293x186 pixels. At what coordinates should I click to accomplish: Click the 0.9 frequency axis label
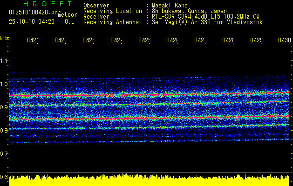[x=4, y=107]
